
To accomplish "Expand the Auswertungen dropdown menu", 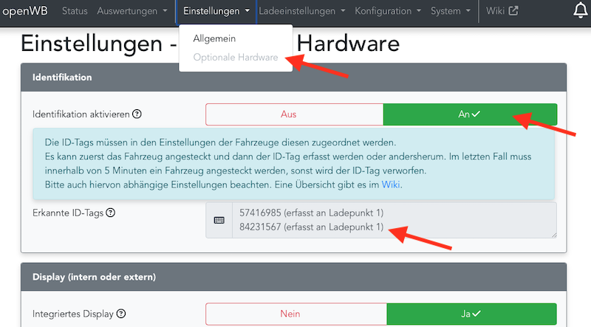I will click(x=132, y=11).
